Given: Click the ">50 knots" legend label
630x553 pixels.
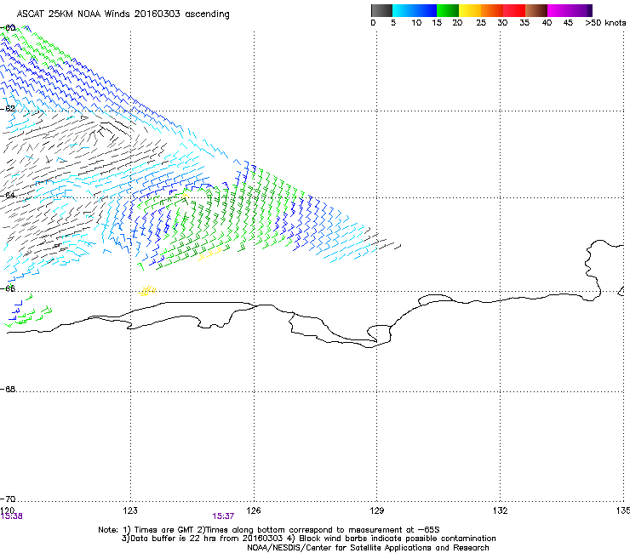Looking at the screenshot, I should tap(605, 23).
